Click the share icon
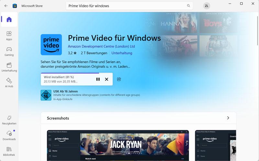259x161 pixels. pyautogui.click(x=119, y=79)
